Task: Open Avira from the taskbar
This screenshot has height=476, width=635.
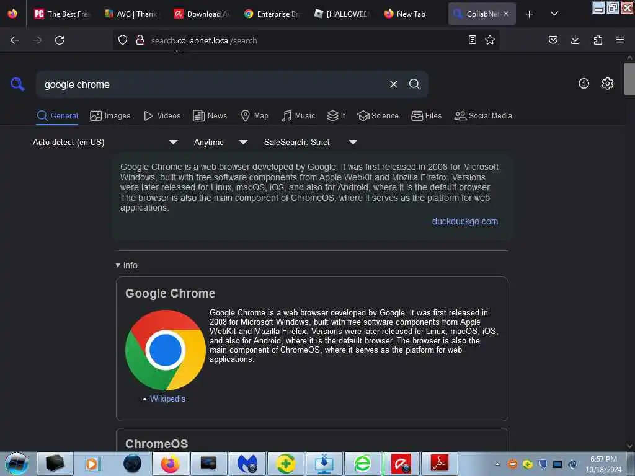Action: (401, 464)
